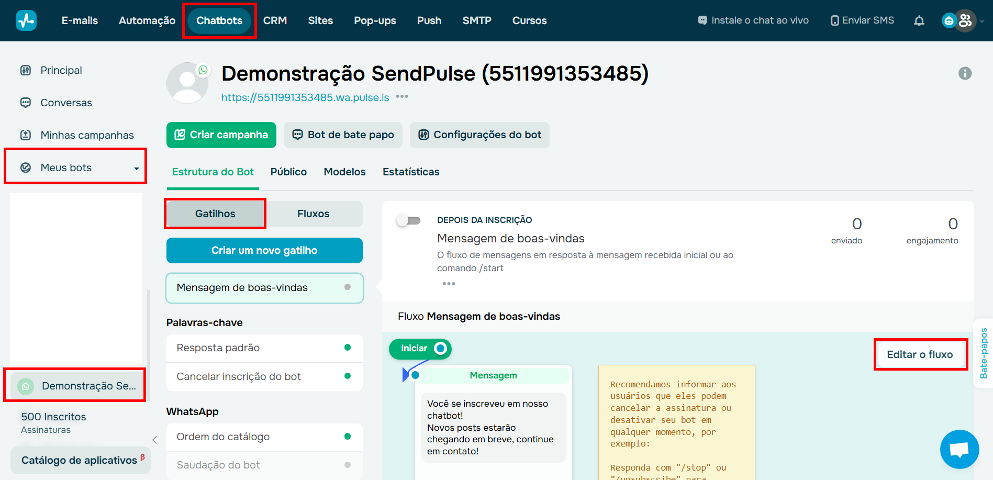
Task: Open the notification bell
Action: point(919,20)
